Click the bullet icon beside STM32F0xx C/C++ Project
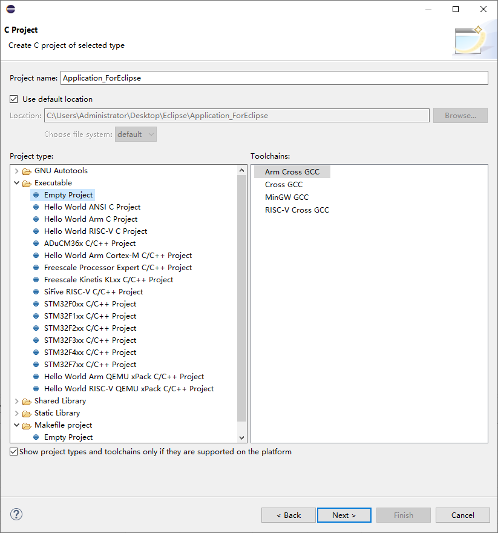Screen dimensions: 498x533 tap(36, 304)
